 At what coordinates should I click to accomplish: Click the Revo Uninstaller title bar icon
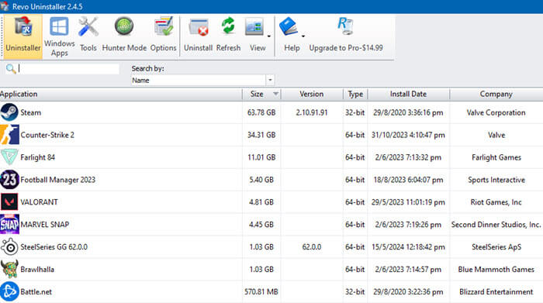click(x=5, y=6)
